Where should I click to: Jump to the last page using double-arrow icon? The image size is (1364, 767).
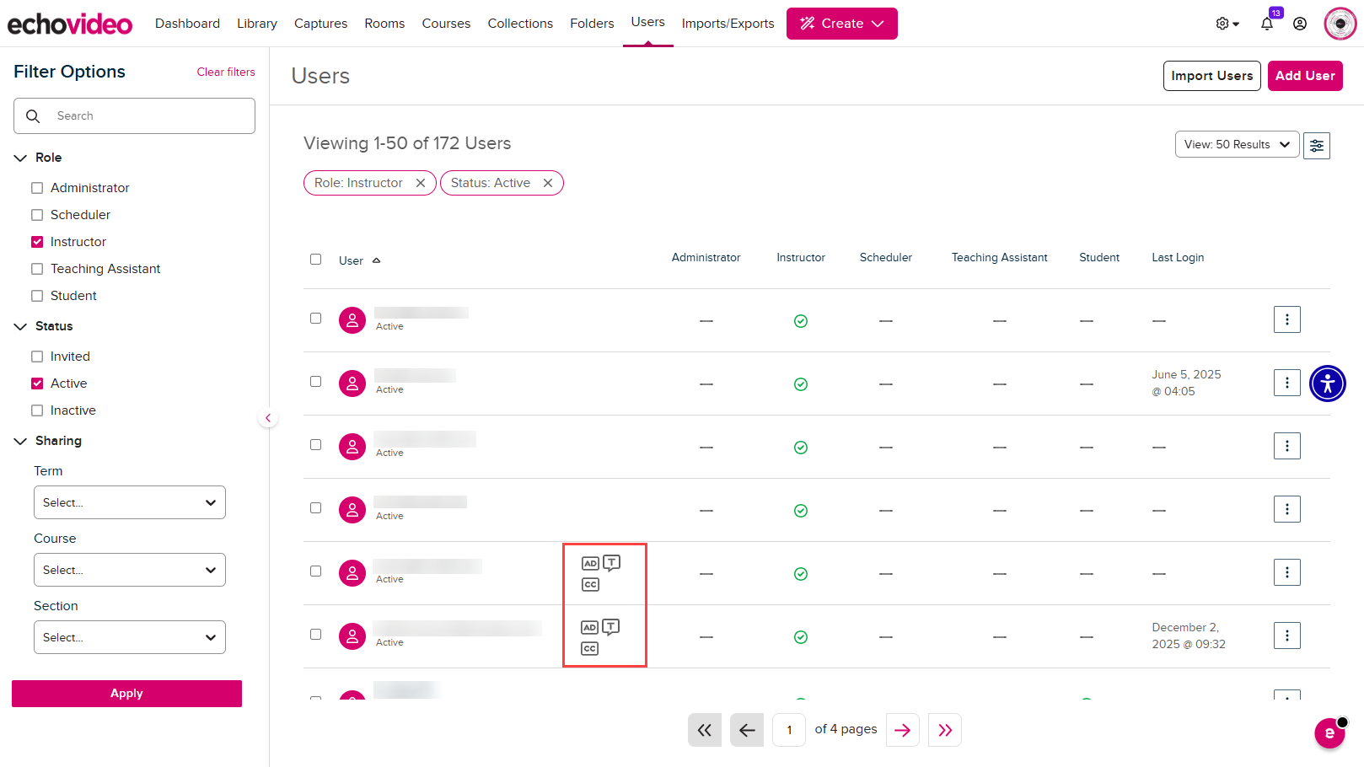point(944,729)
